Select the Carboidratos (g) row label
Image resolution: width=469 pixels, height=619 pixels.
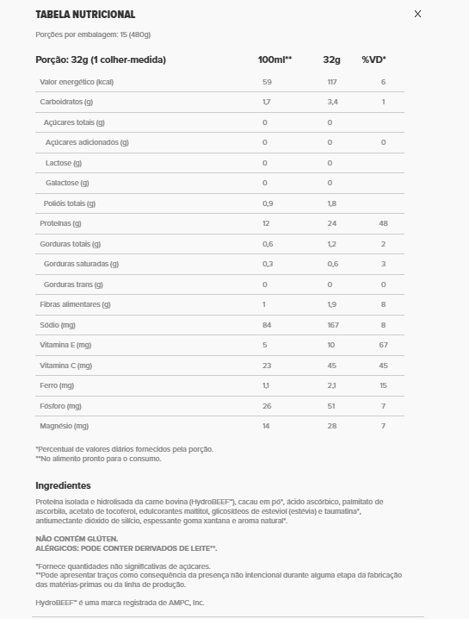click(66, 102)
